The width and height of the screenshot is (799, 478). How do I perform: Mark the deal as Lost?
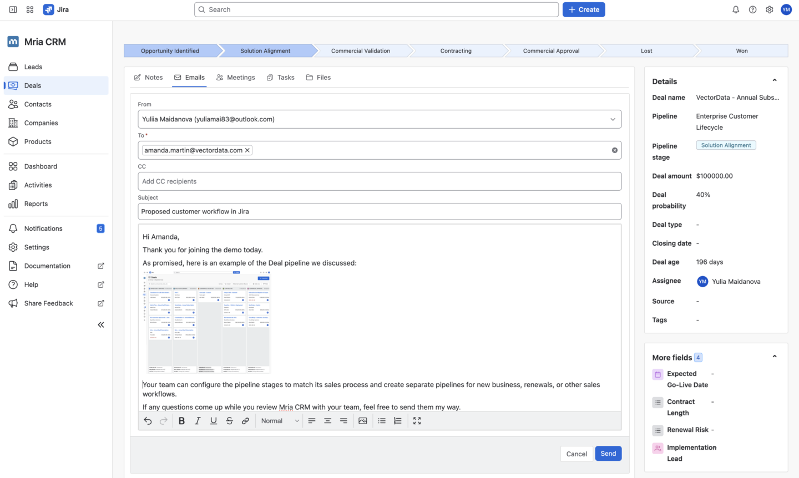646,51
